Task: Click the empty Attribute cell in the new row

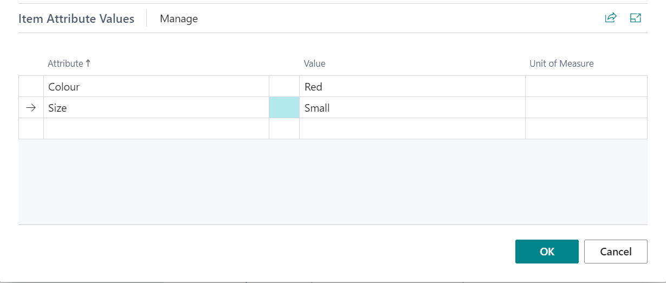Action: [156, 128]
